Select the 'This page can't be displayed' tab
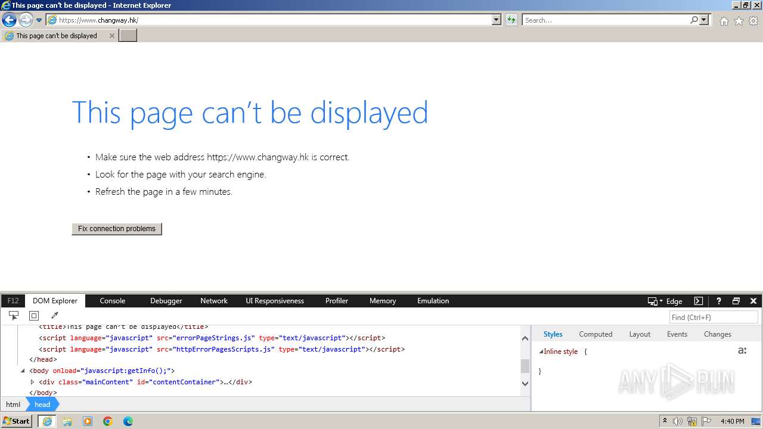Viewport: 763px width, 429px height. tap(59, 36)
